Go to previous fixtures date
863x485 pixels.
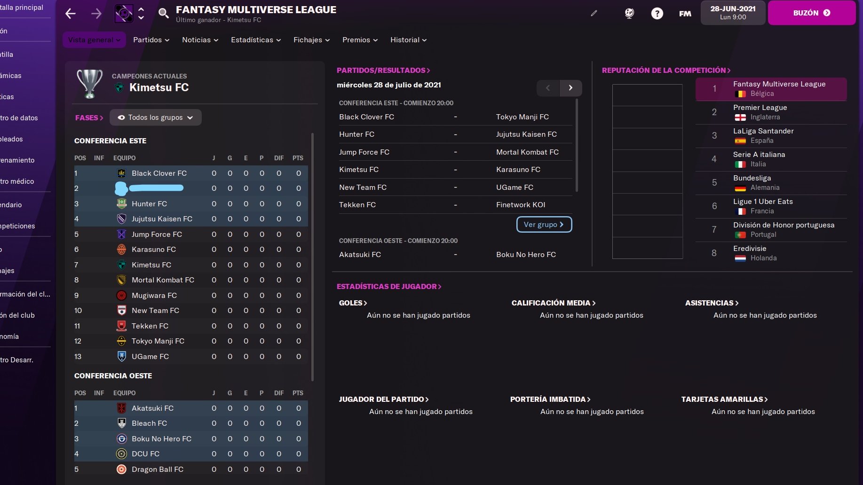548,88
